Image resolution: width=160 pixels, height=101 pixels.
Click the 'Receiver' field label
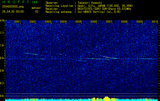pyautogui.click(x=52, y=9)
